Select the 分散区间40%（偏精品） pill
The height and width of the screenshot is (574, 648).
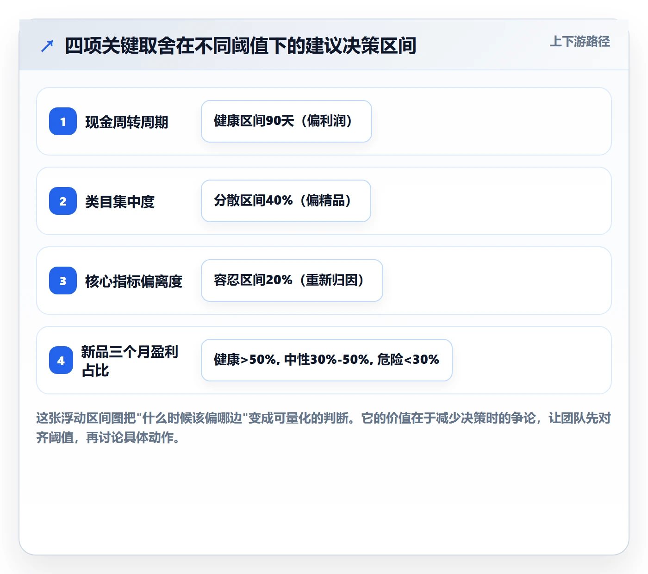point(286,201)
